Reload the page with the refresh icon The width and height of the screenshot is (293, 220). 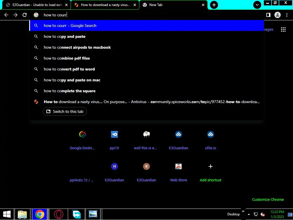tap(25, 15)
